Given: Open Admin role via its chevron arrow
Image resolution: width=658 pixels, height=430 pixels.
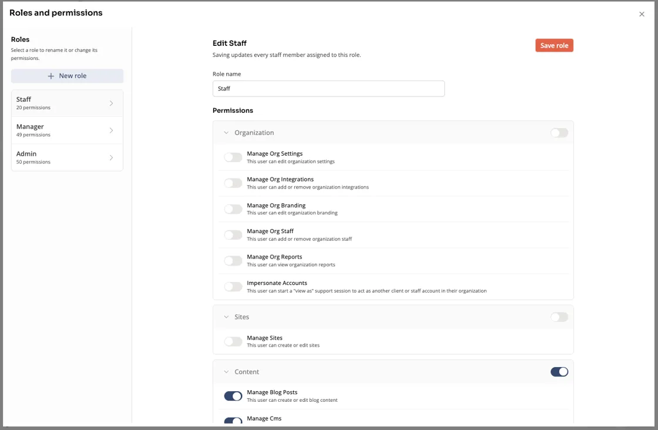Looking at the screenshot, I should point(111,158).
